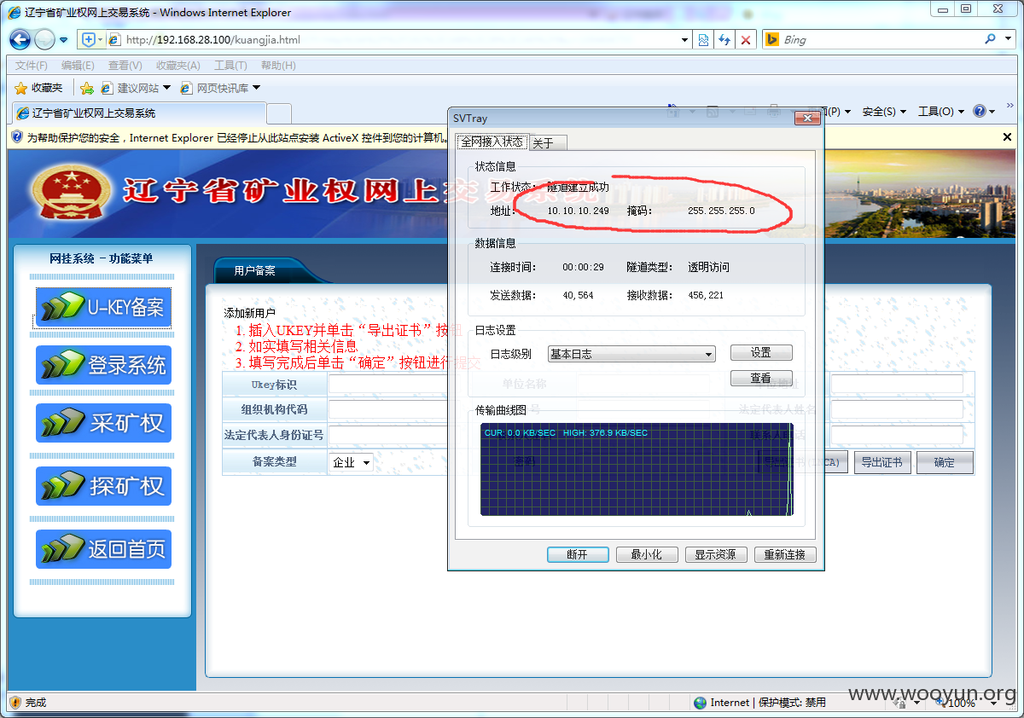Screen dimensions: 1024x718
Task: Stop loading with the red X icon
Action: pyautogui.click(x=746, y=39)
